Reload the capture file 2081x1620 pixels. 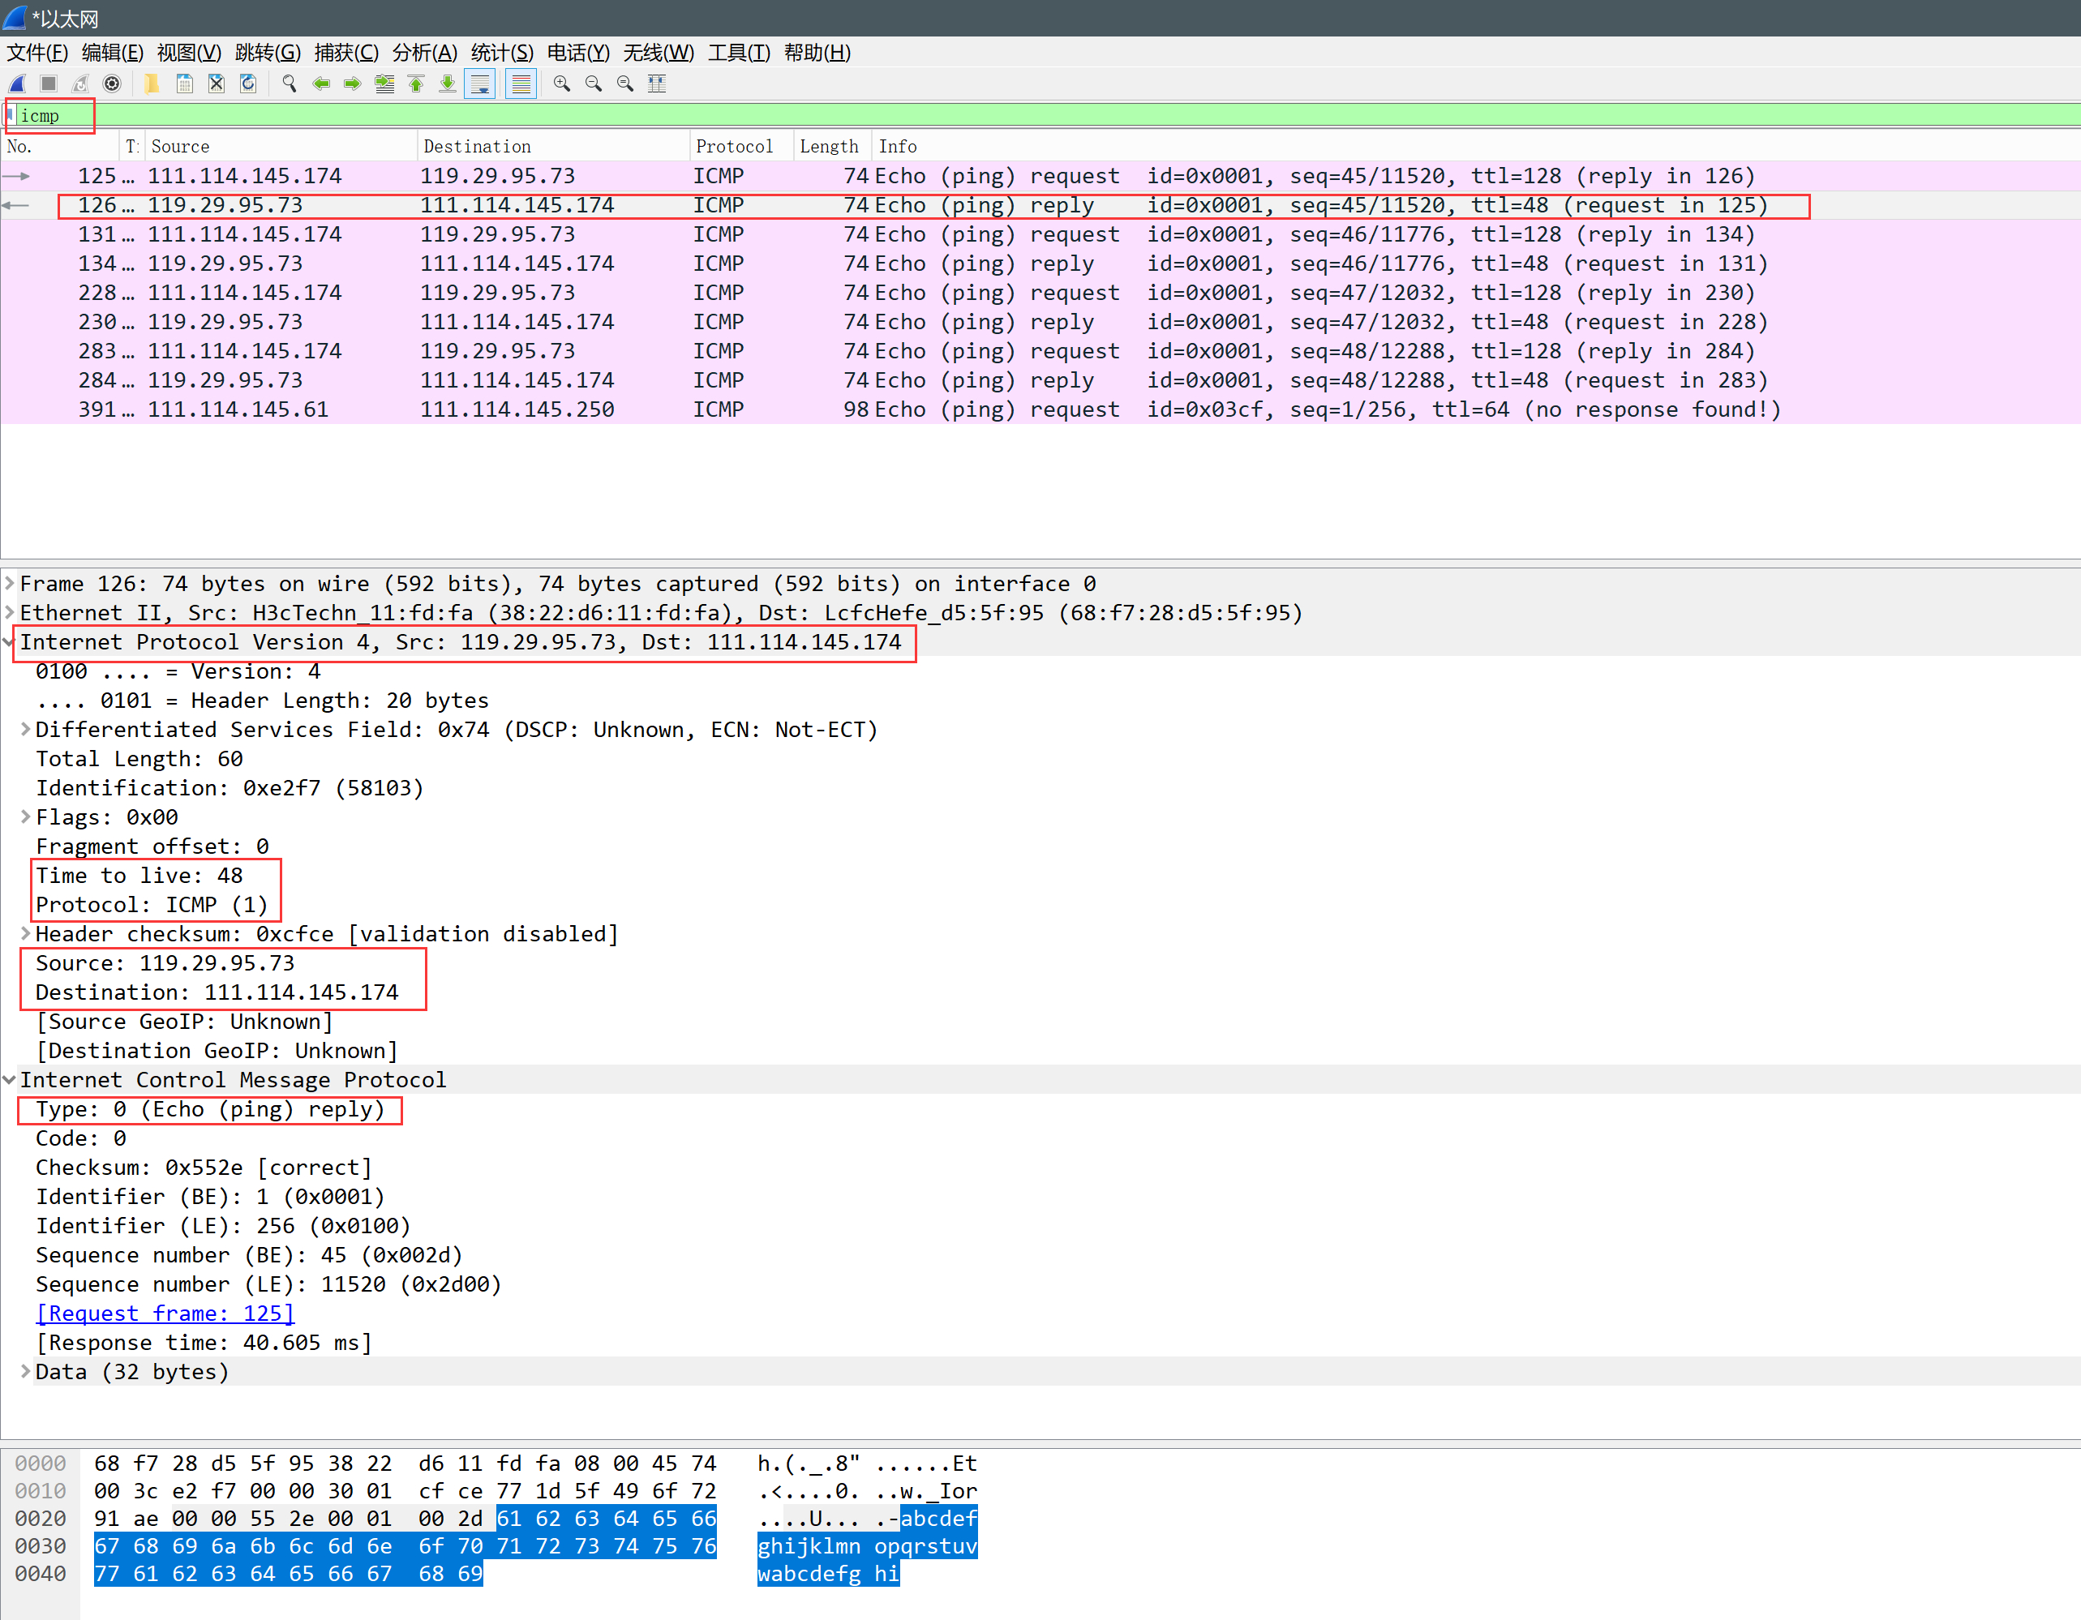tap(247, 84)
